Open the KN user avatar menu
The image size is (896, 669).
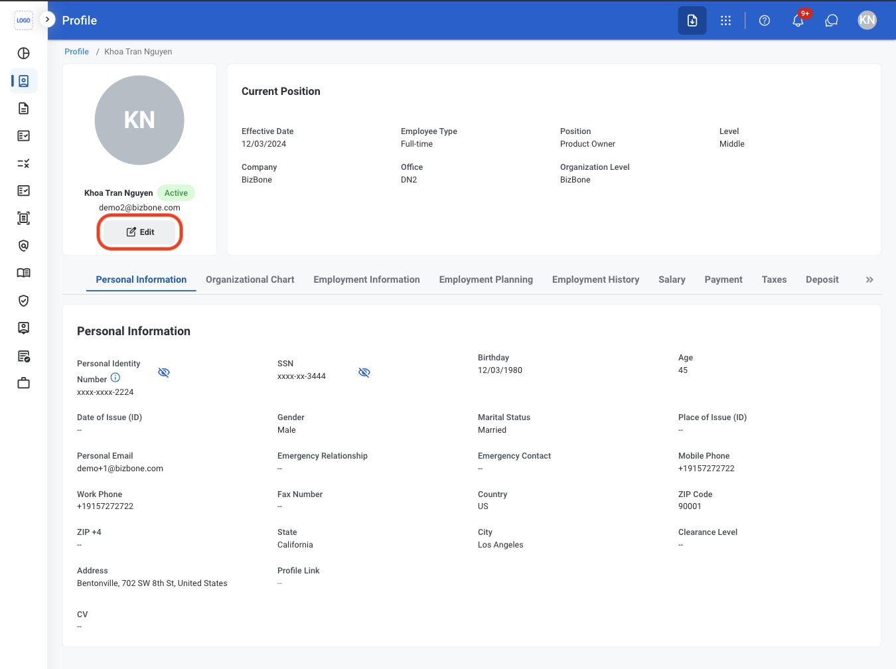(867, 21)
